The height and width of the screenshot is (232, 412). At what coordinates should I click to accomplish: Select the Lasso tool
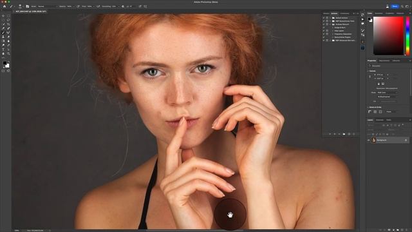(8, 20)
